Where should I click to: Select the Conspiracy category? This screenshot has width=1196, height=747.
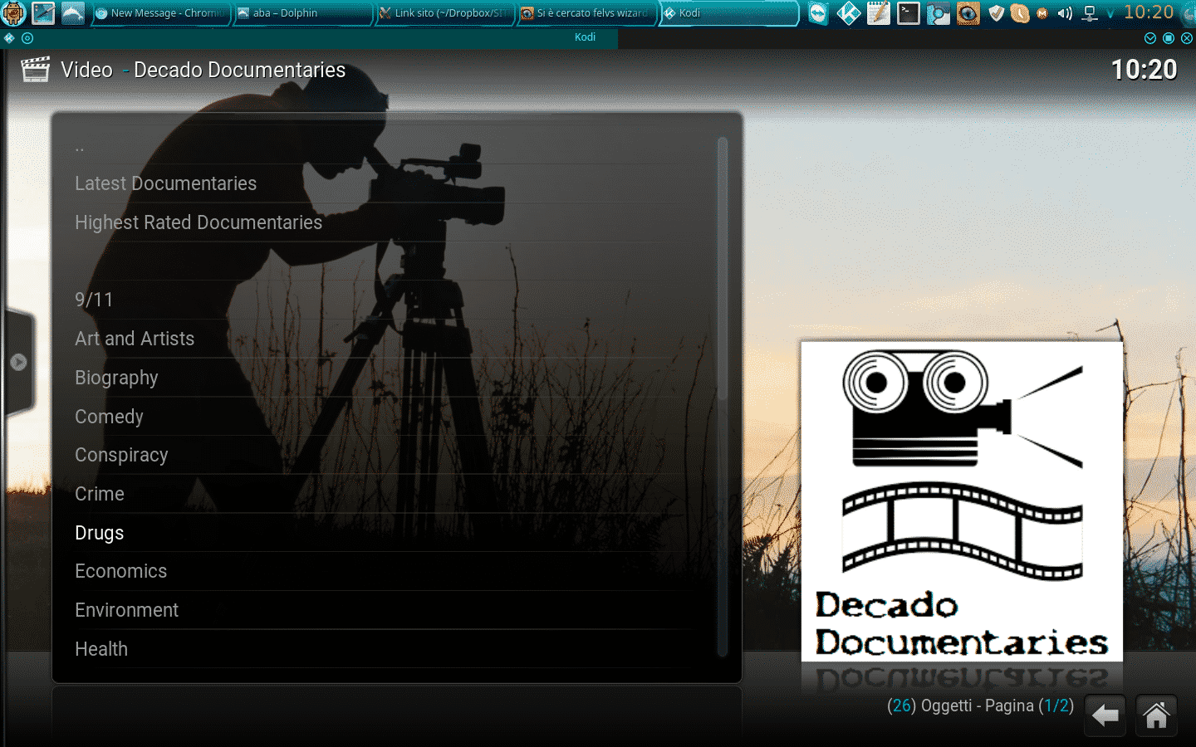[x=385, y=455]
